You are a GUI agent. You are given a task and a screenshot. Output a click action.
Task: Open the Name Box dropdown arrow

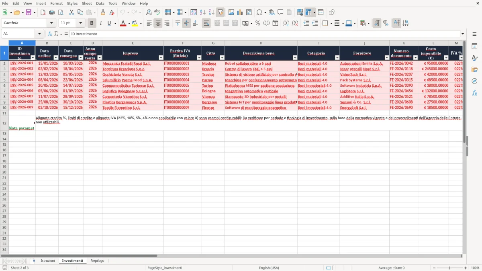(x=39, y=34)
